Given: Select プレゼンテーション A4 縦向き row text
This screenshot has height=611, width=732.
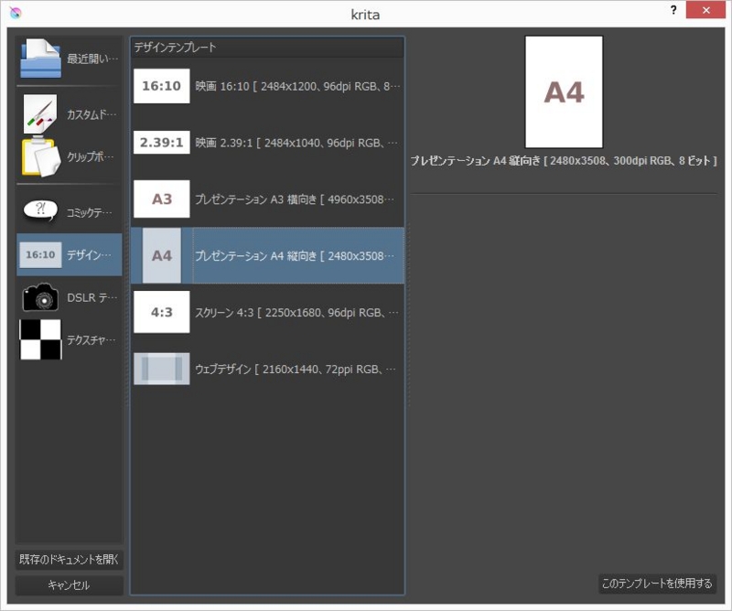Looking at the screenshot, I should pos(295,256).
